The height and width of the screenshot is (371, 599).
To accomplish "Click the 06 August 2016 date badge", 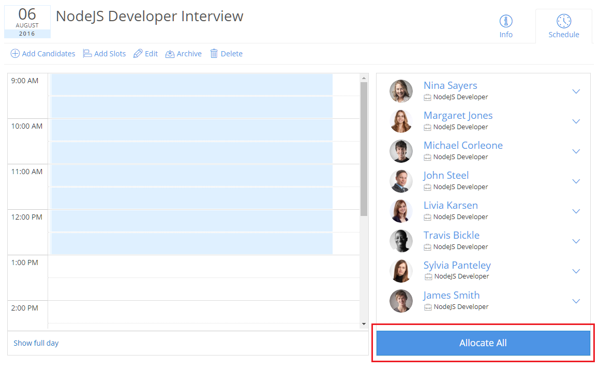I will [27, 22].
